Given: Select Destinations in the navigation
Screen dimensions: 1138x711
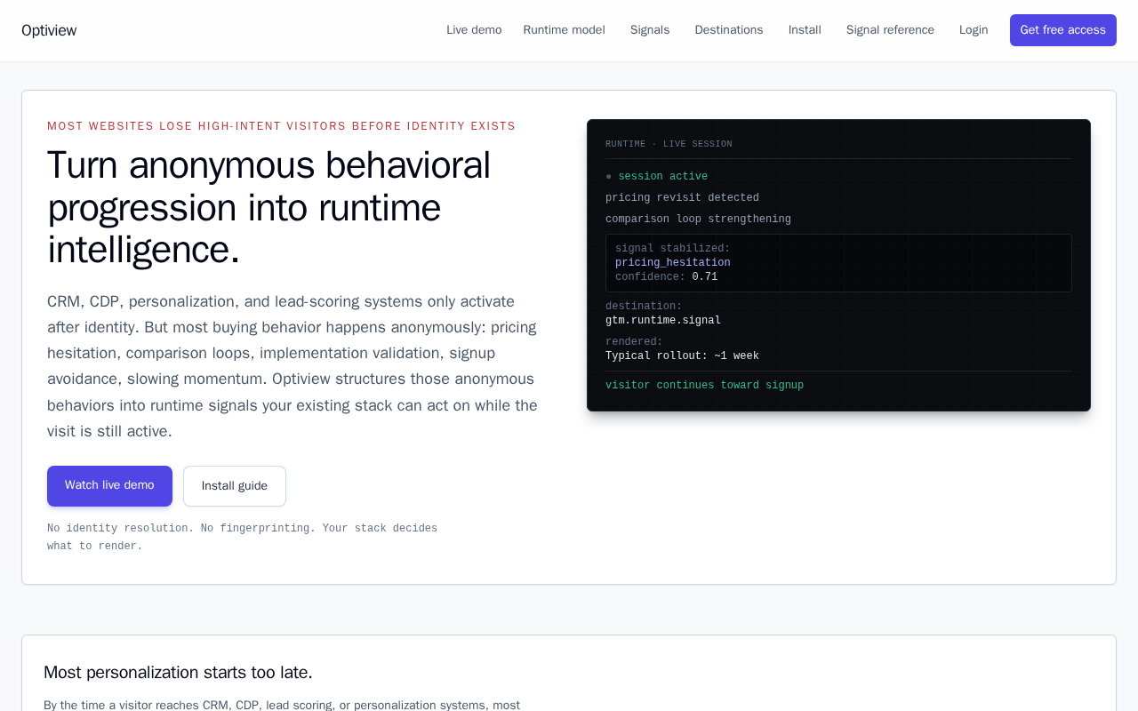Looking at the screenshot, I should point(729,30).
